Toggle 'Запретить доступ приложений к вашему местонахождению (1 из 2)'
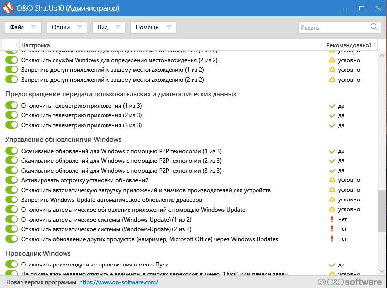Viewport: 387px width, 288px height. pos(12,70)
